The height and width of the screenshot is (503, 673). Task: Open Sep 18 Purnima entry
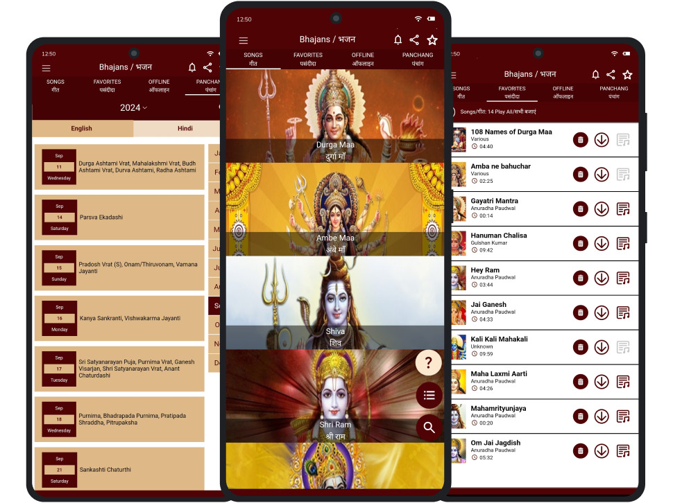pos(119,419)
